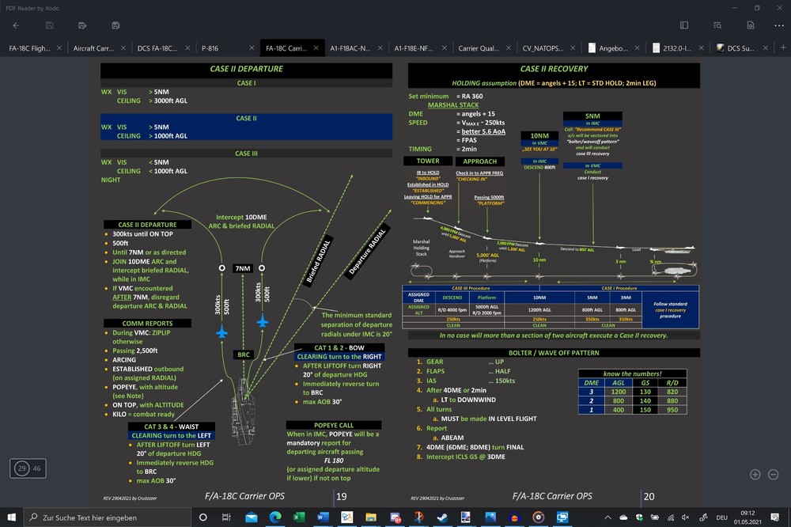This screenshot has width=791, height=527.
Task: Click the taskbar search box
Action: [x=108, y=518]
